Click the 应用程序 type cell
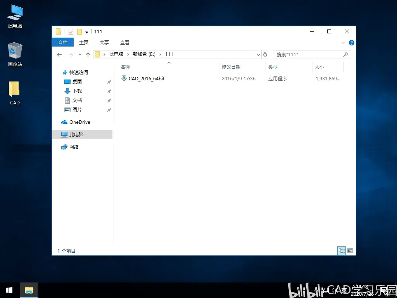 pos(278,78)
